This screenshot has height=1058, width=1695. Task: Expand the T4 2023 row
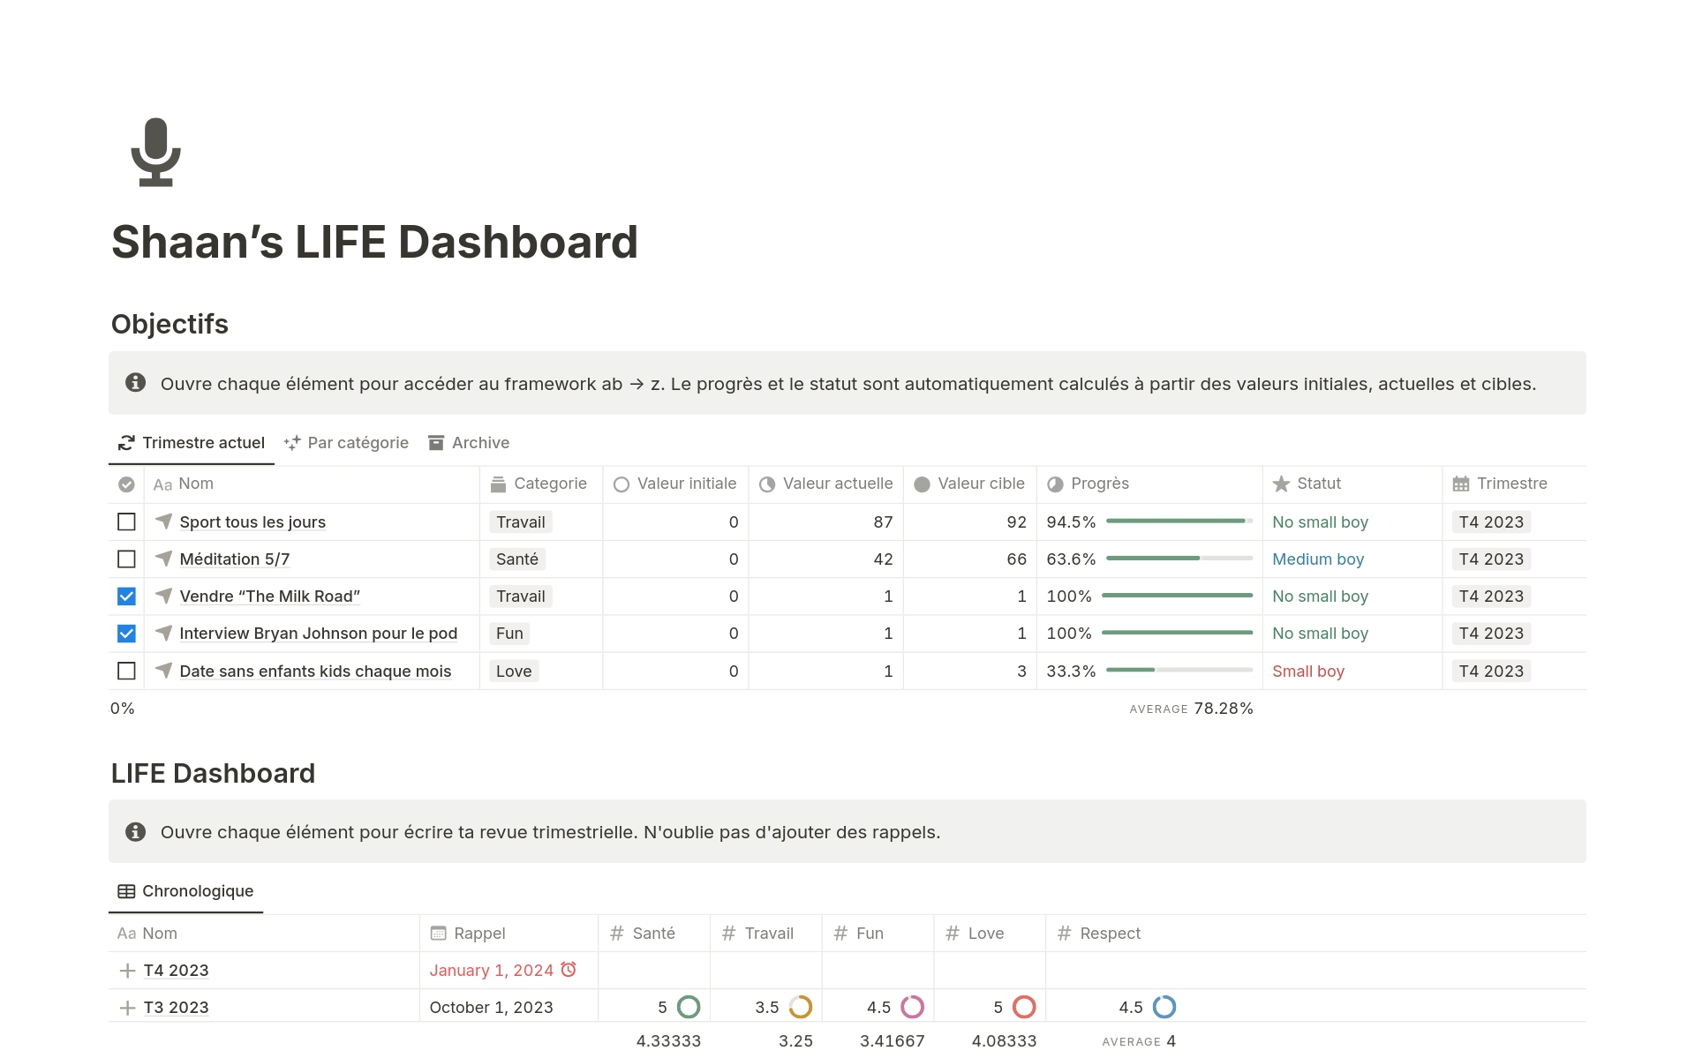pos(127,971)
